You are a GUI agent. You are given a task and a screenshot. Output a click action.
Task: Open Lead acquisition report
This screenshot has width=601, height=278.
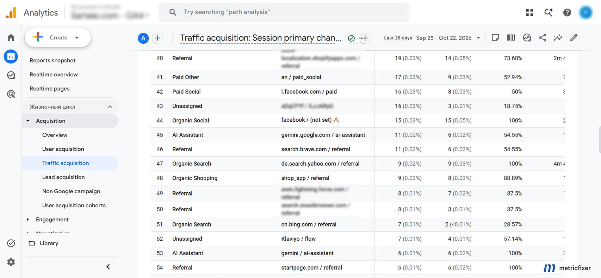[64, 177]
